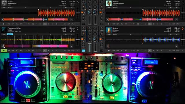Start playback on Deck B

tap(109, 24)
